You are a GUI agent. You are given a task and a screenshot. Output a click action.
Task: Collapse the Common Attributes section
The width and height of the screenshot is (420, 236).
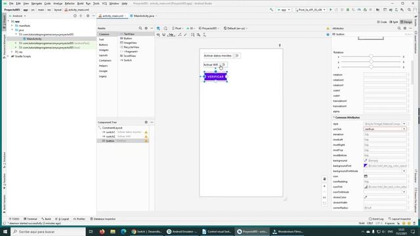click(334, 117)
